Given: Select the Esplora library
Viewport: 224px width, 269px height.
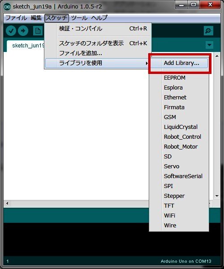Looking at the screenshot, I should click(179, 88).
